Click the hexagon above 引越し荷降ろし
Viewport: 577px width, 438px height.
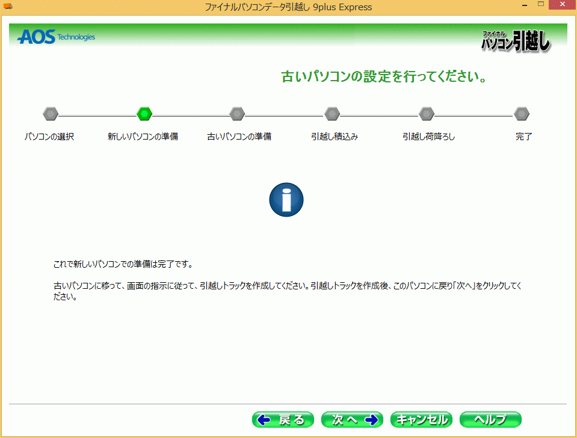(x=427, y=113)
